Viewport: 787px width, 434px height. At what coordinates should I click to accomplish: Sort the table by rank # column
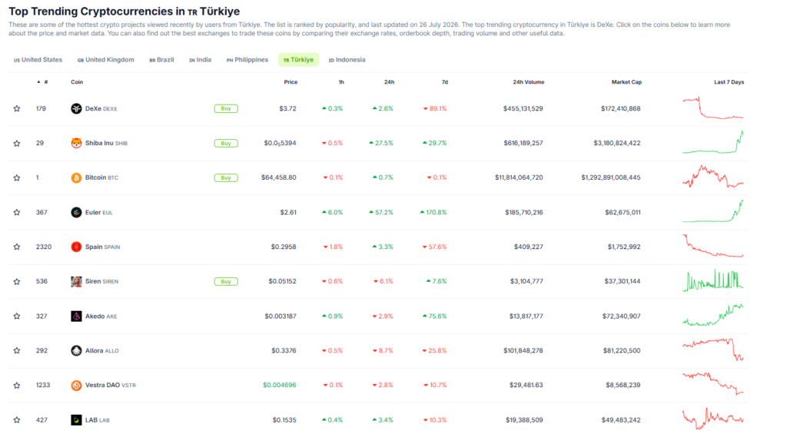coord(43,81)
